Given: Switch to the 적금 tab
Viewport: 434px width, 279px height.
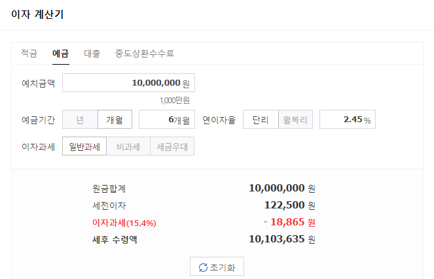Looking at the screenshot, I should tap(29, 53).
